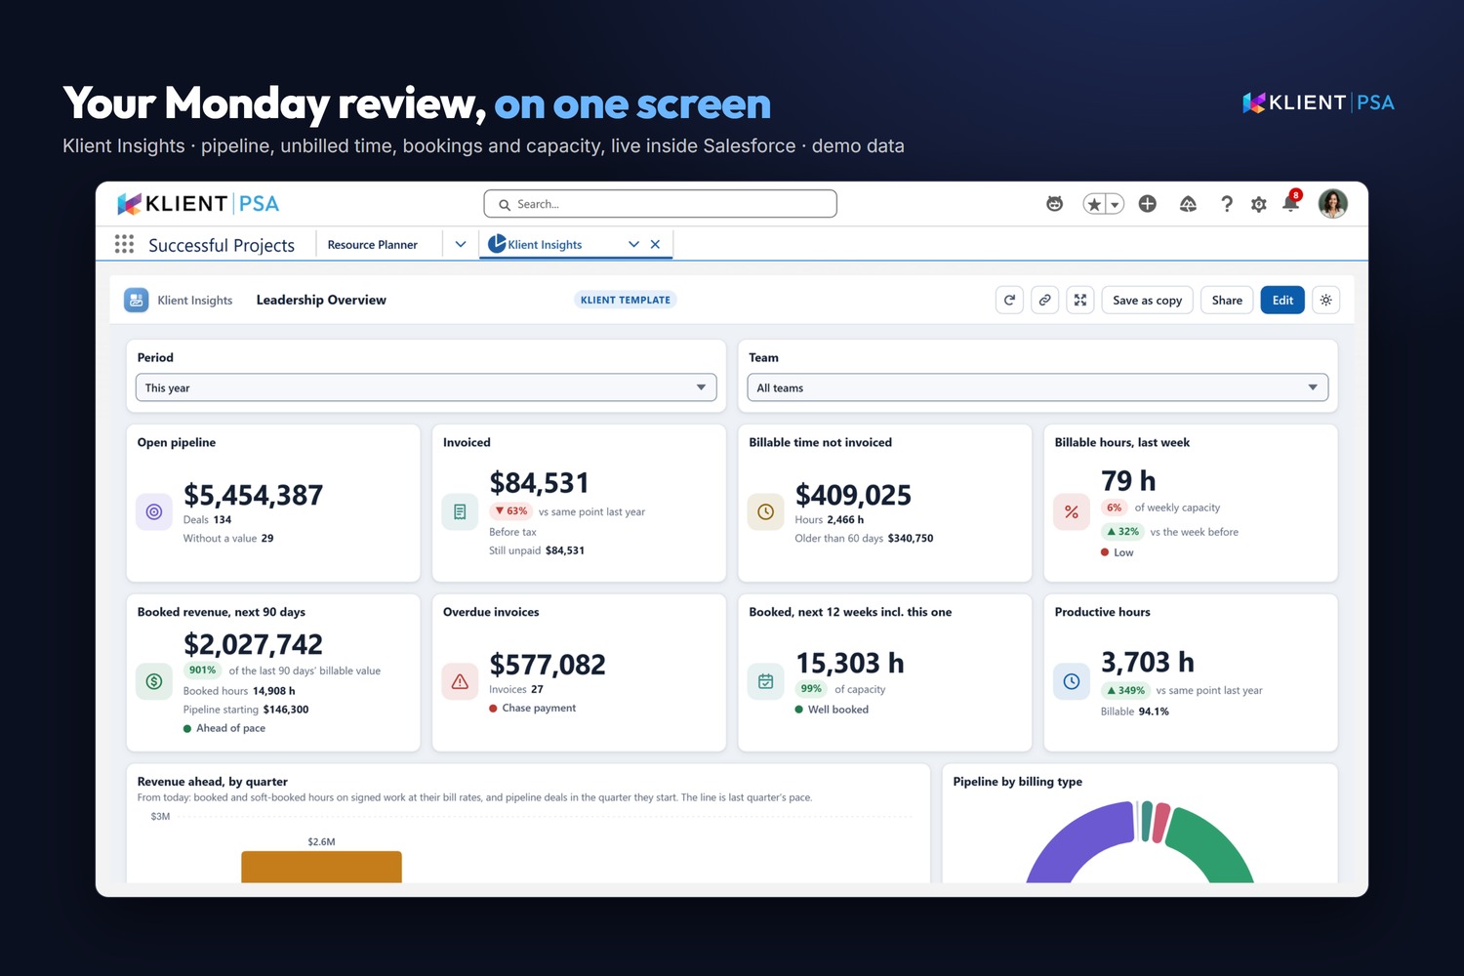Open the Trailhead cloud icon

click(1188, 204)
